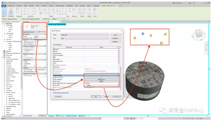Click the Initial Color value button
The image size is (213, 121).
(x=101, y=81)
